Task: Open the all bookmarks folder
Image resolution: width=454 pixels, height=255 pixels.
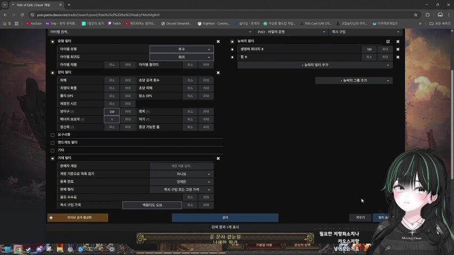Action: pyautogui.click(x=440, y=23)
